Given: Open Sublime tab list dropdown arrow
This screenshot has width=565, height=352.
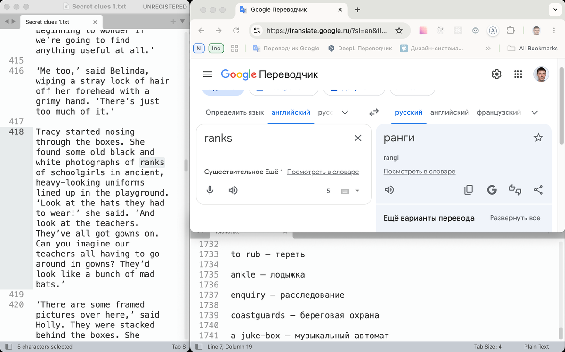Looking at the screenshot, I should click(182, 22).
